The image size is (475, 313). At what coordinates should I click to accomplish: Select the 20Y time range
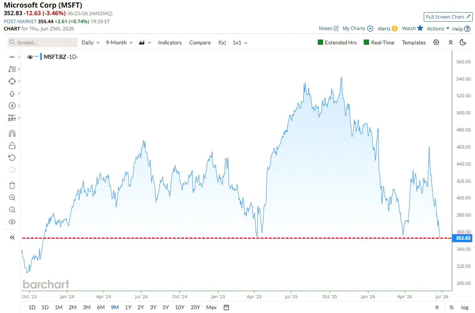click(x=195, y=307)
